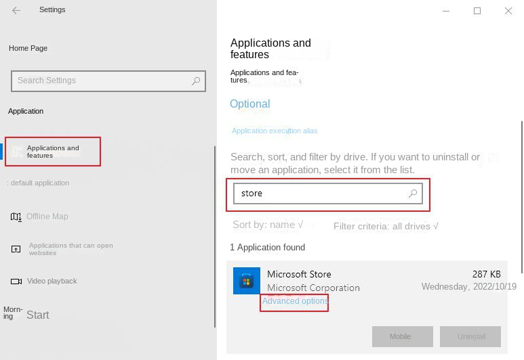Viewport: 524px width, 360px height.
Task: Go to Home Page in Settings
Action: (28, 48)
